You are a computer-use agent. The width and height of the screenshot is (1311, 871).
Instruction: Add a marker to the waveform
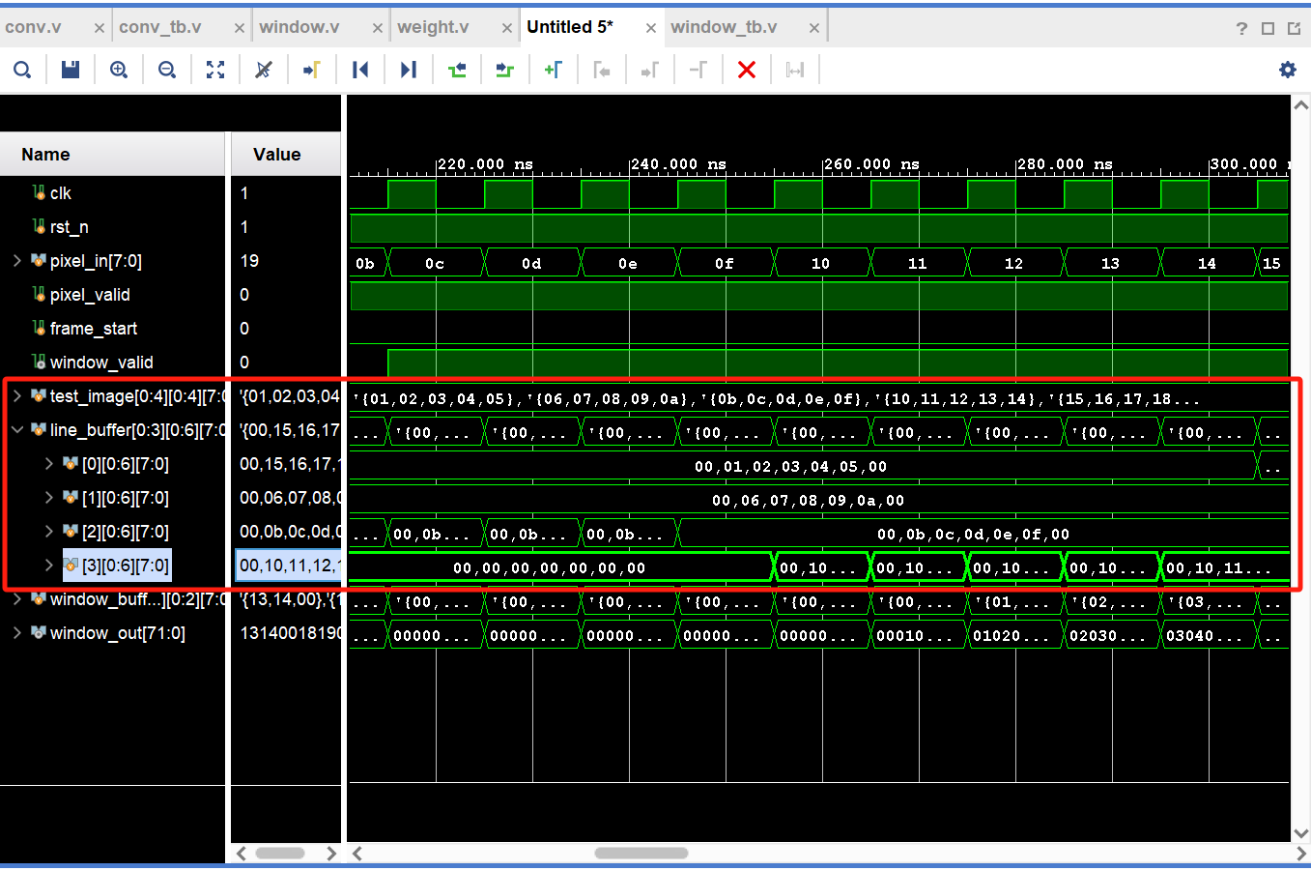pyautogui.click(x=554, y=70)
